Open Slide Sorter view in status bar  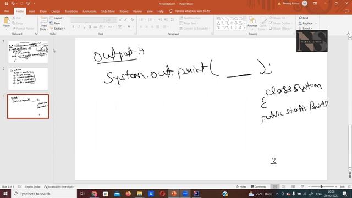(x=284, y=186)
